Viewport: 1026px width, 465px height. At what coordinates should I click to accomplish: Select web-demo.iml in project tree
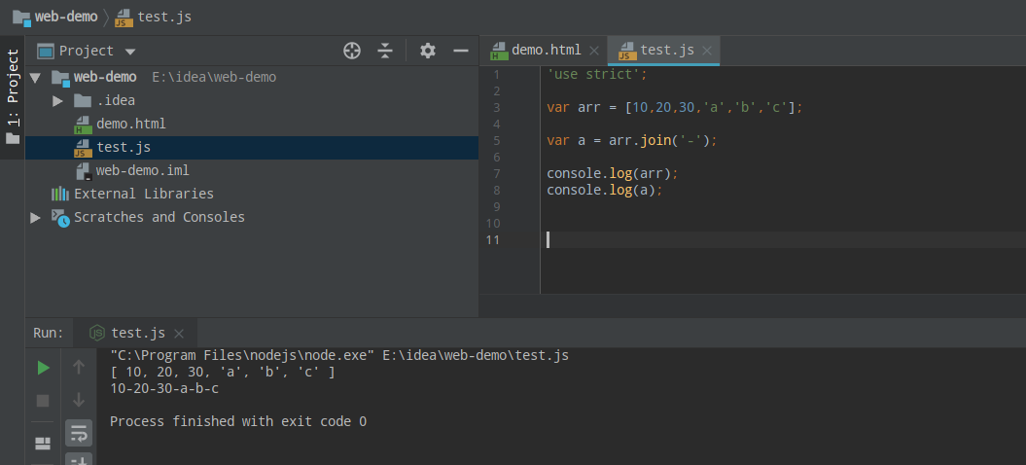tap(143, 171)
